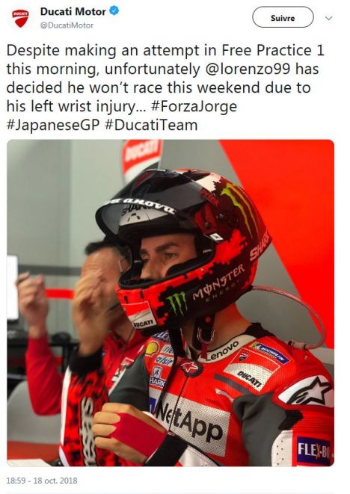Click the Ducati sign in the photo background
The height and width of the screenshot is (494, 350).
pos(142,155)
